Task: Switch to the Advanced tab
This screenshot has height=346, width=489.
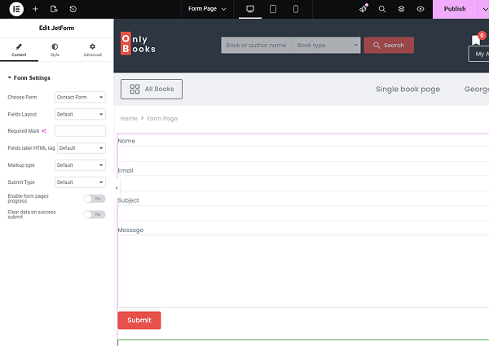Action: click(x=92, y=50)
